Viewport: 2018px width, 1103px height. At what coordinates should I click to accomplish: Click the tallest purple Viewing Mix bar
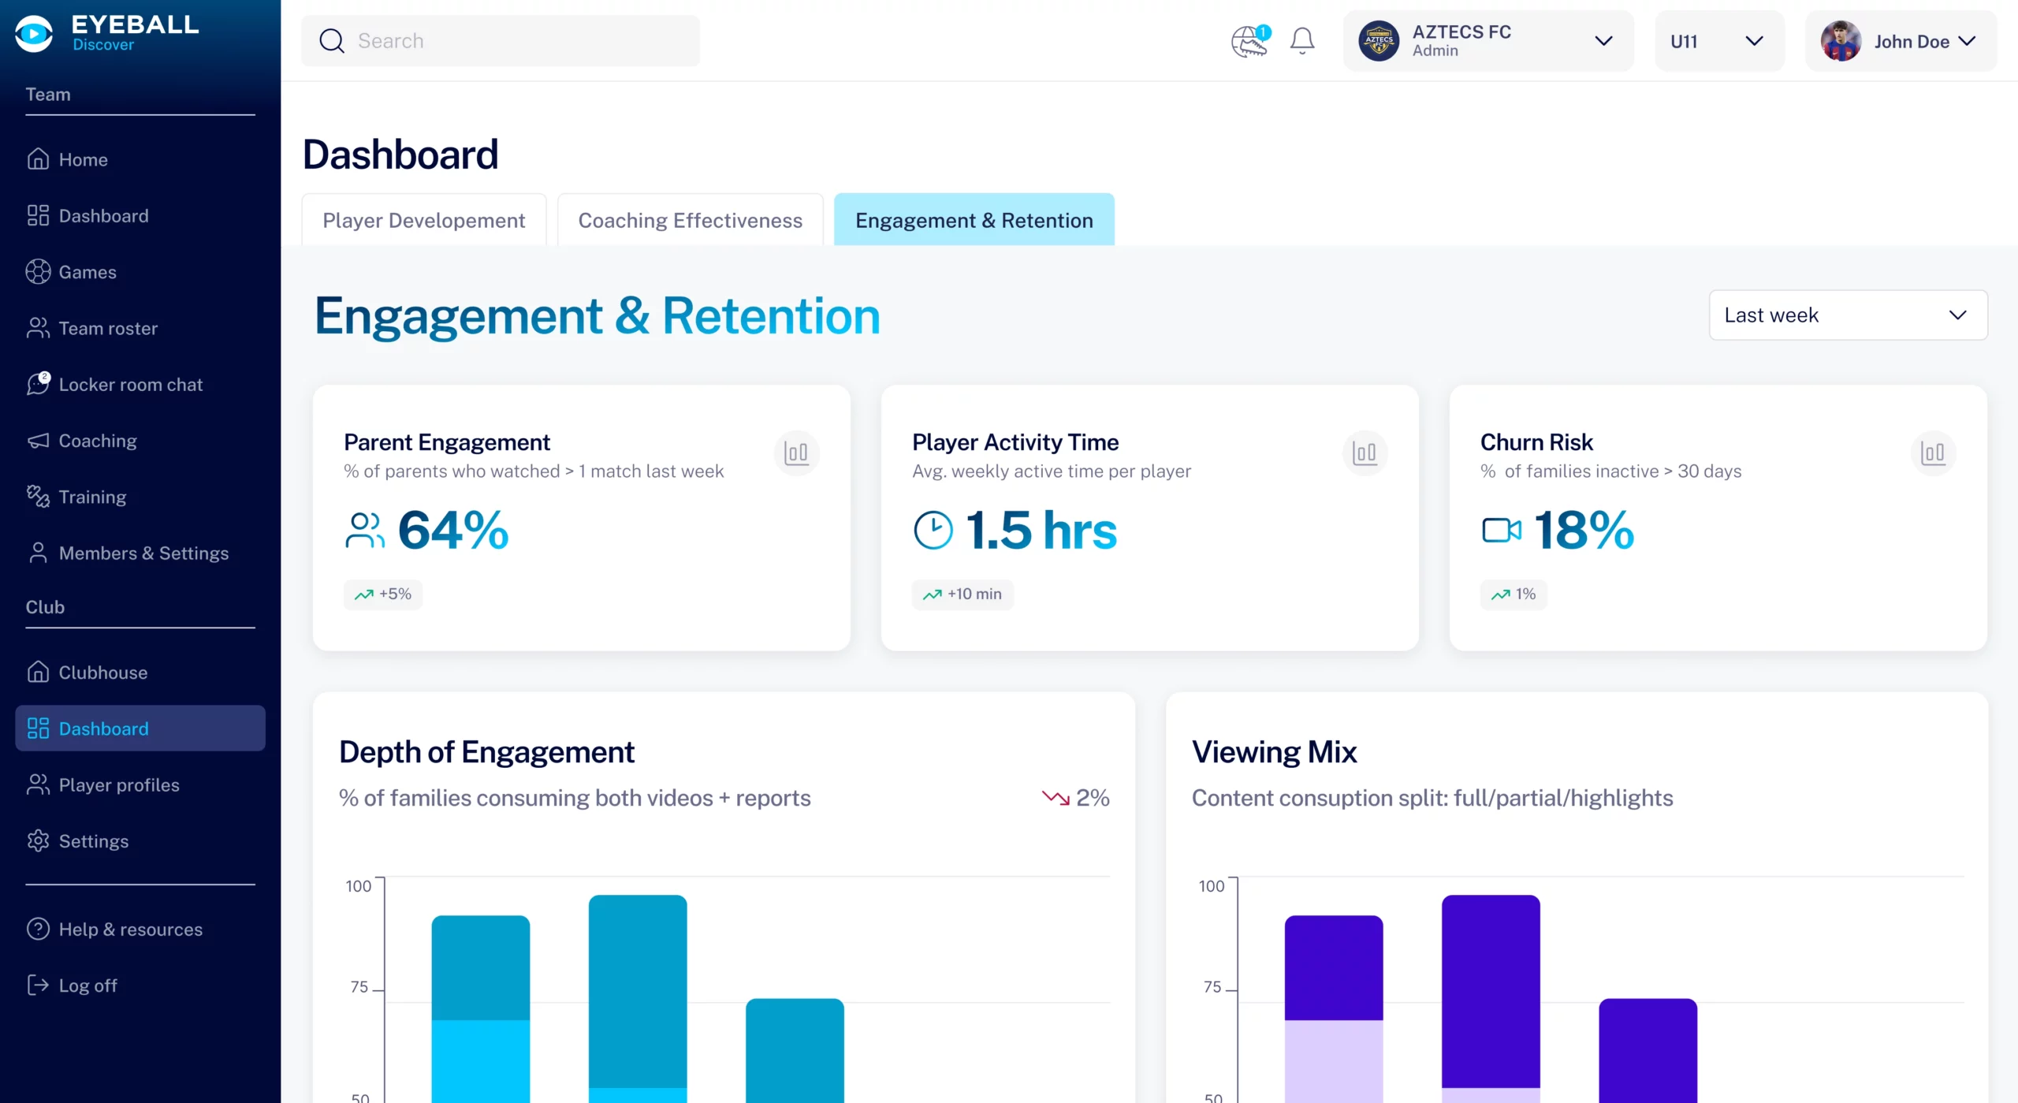pos(1490,989)
